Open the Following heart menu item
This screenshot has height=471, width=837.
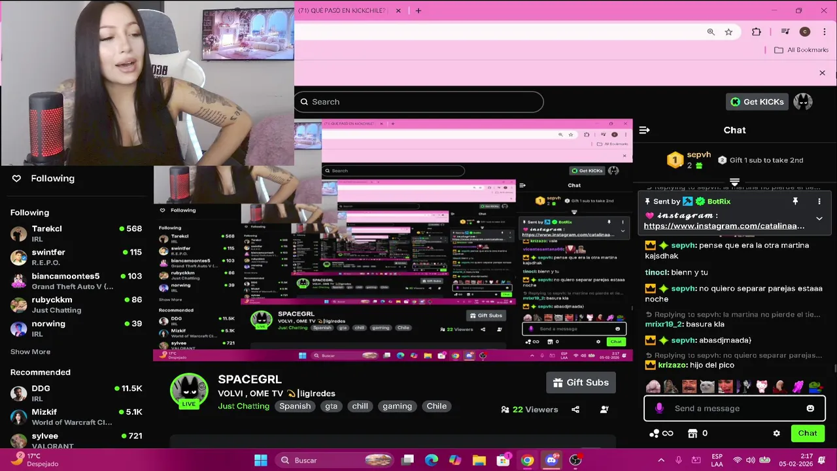click(x=43, y=179)
